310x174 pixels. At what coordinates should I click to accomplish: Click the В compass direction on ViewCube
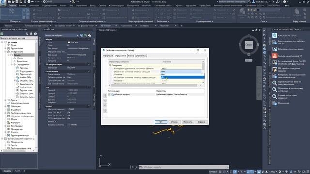(x=258, y=45)
